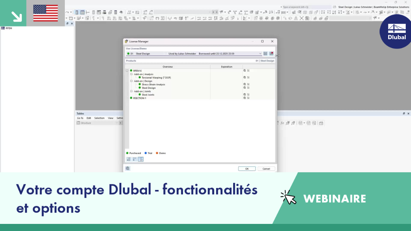This screenshot has height=231, width=411.
Task: Click the info icon in the RFEM 6 row
Action: click(x=245, y=70)
